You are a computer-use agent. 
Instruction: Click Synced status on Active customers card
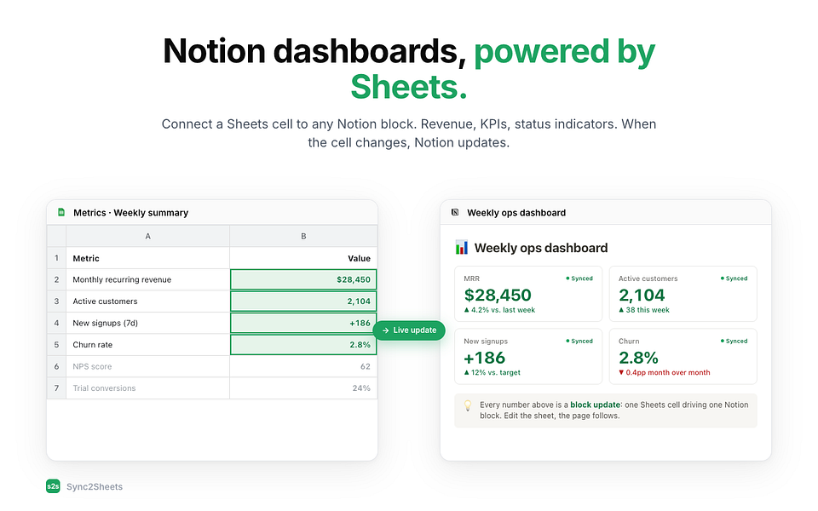(734, 278)
